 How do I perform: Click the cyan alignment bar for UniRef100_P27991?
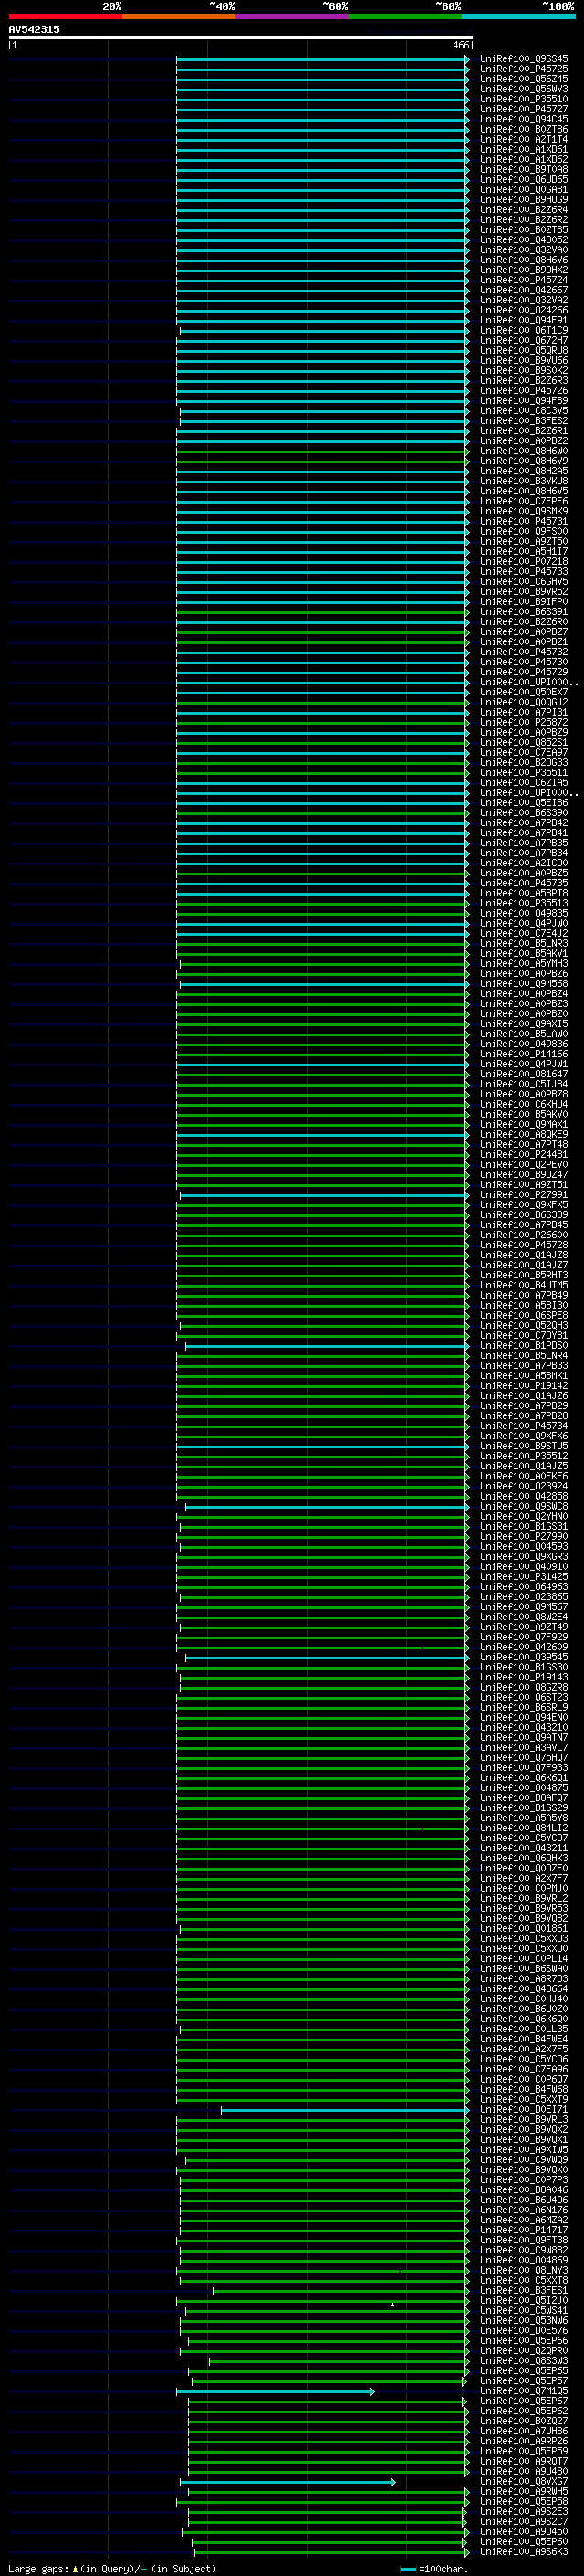325,1195
